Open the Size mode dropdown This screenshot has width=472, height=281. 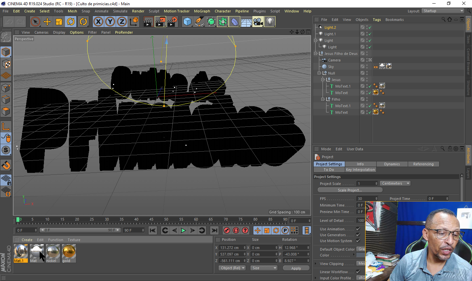tap(264, 268)
